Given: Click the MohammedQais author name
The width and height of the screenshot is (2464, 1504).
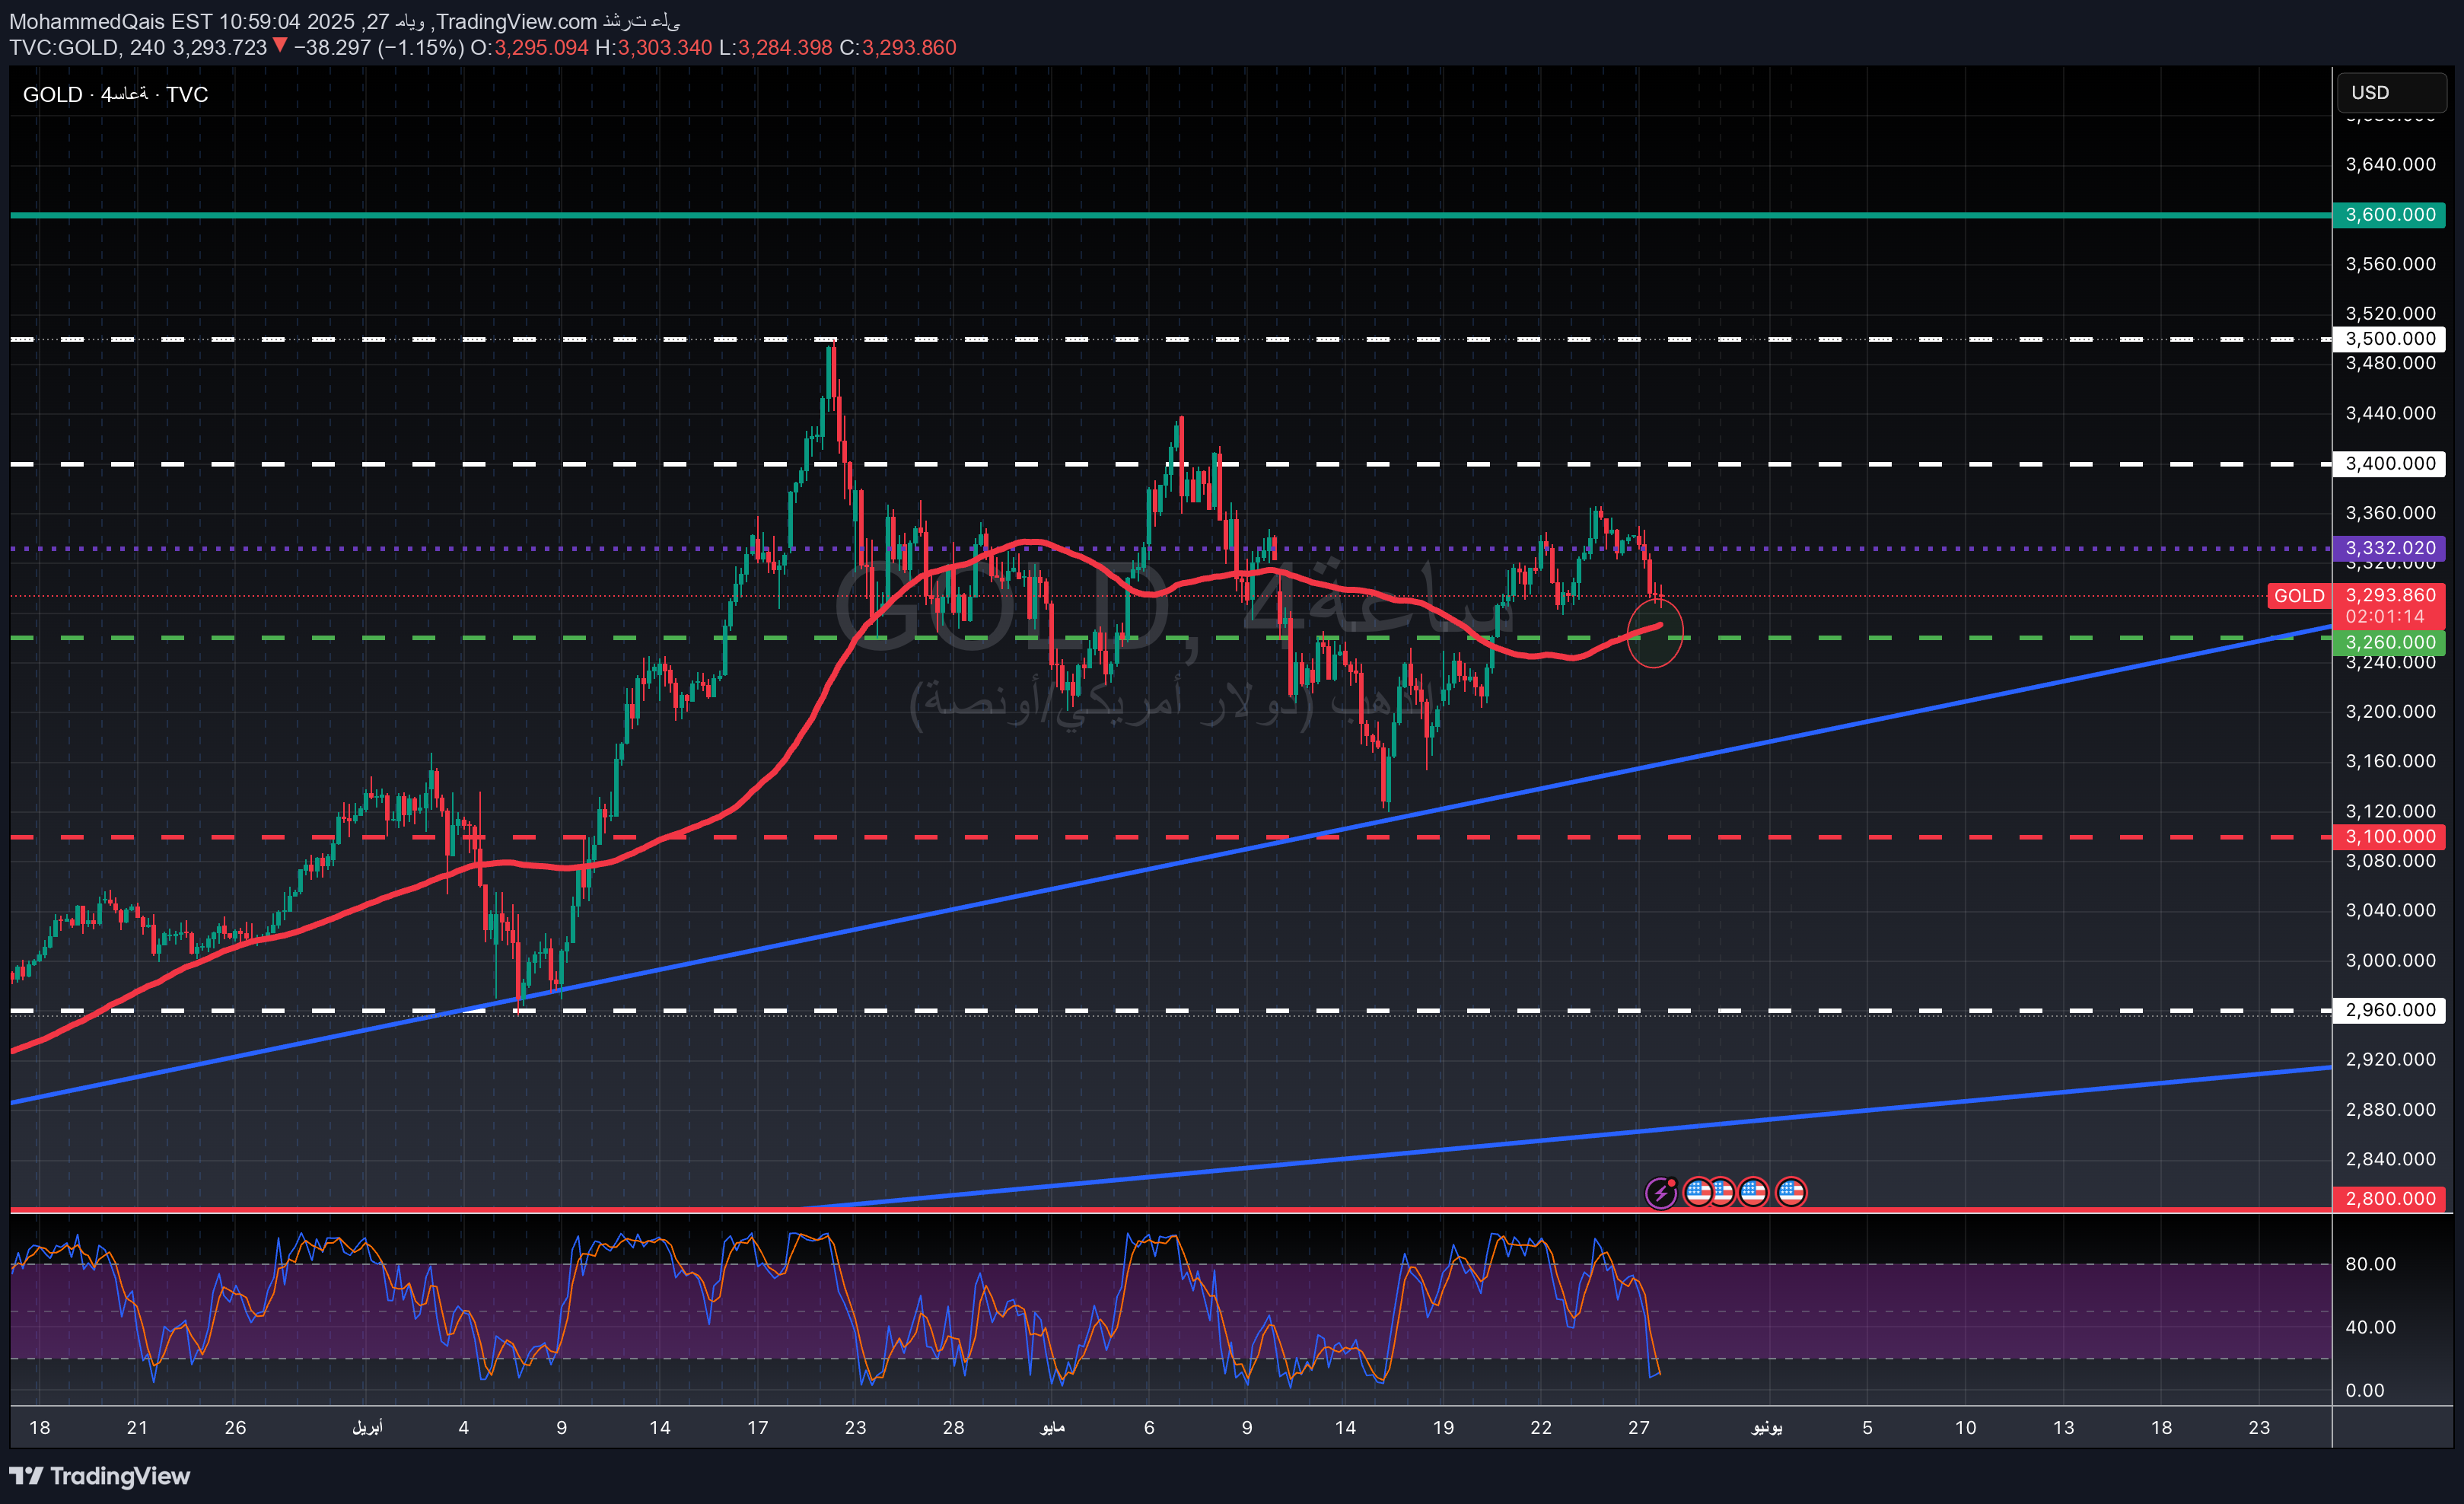Looking at the screenshot, I should tap(87, 21).
